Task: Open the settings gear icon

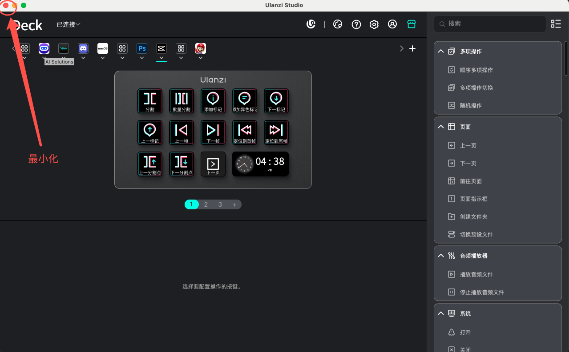Action: pyautogui.click(x=374, y=24)
